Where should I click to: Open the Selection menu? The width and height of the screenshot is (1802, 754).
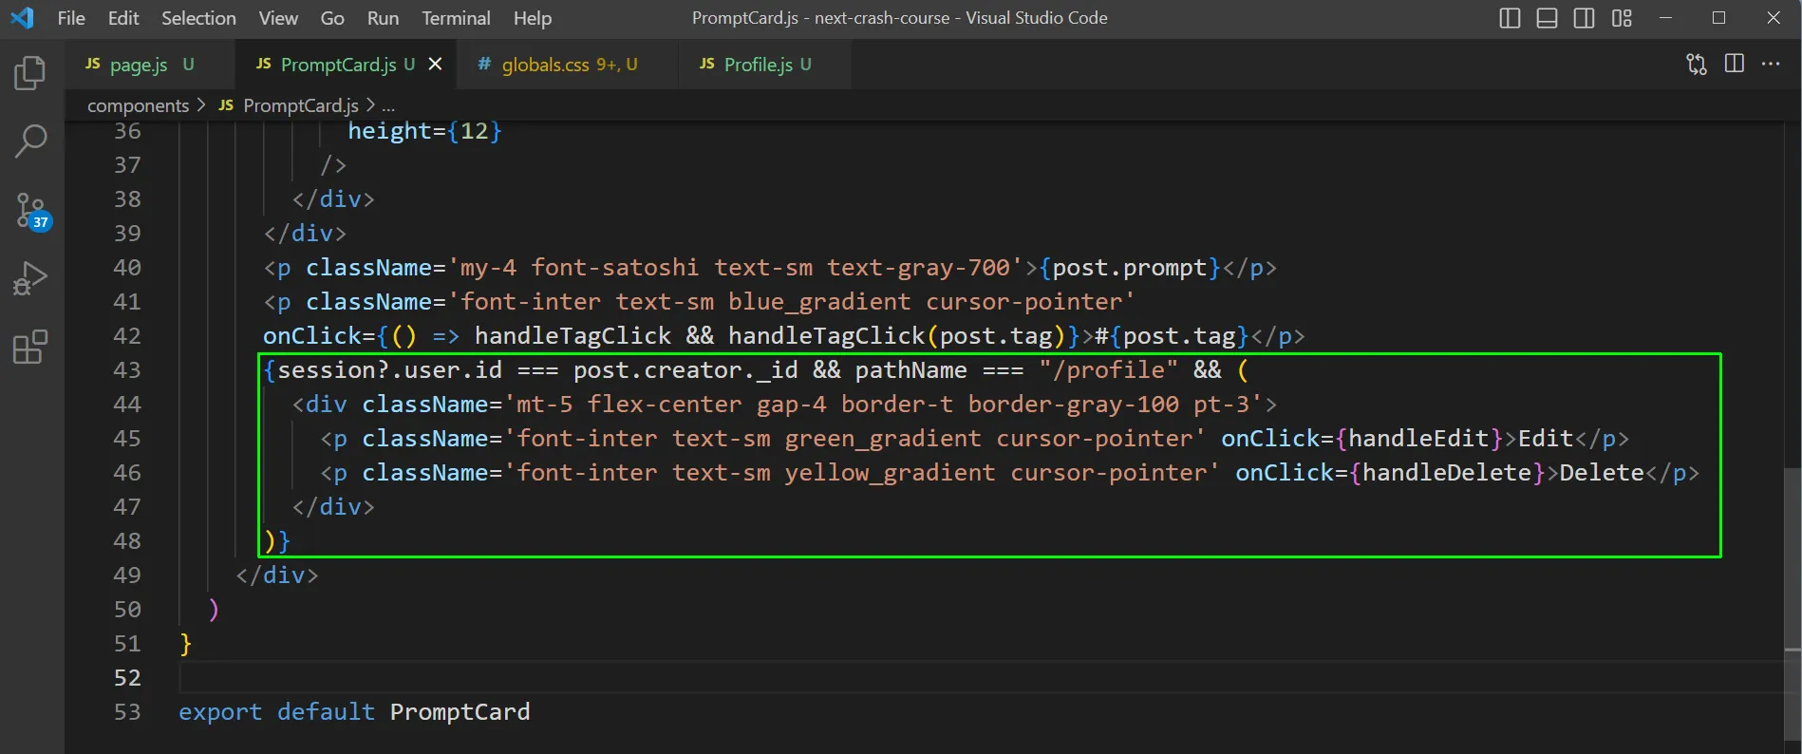(x=198, y=18)
